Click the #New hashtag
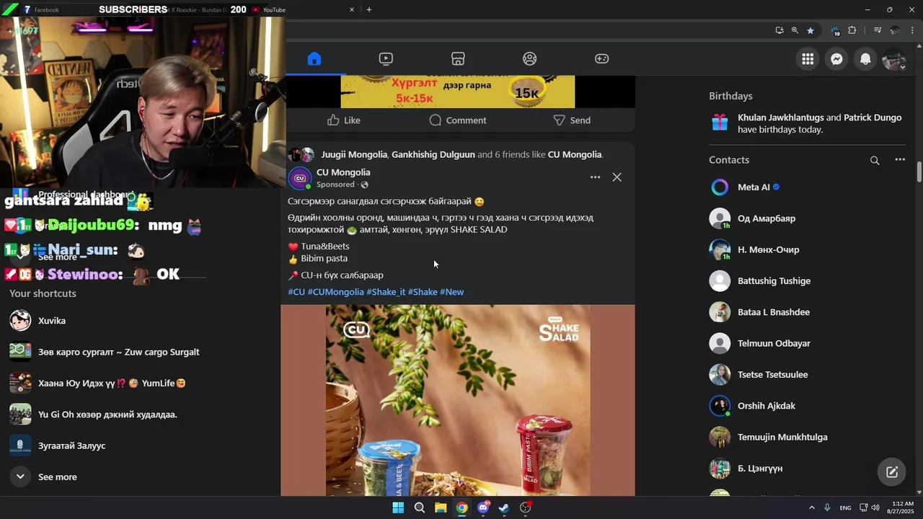This screenshot has width=923, height=519. (451, 292)
